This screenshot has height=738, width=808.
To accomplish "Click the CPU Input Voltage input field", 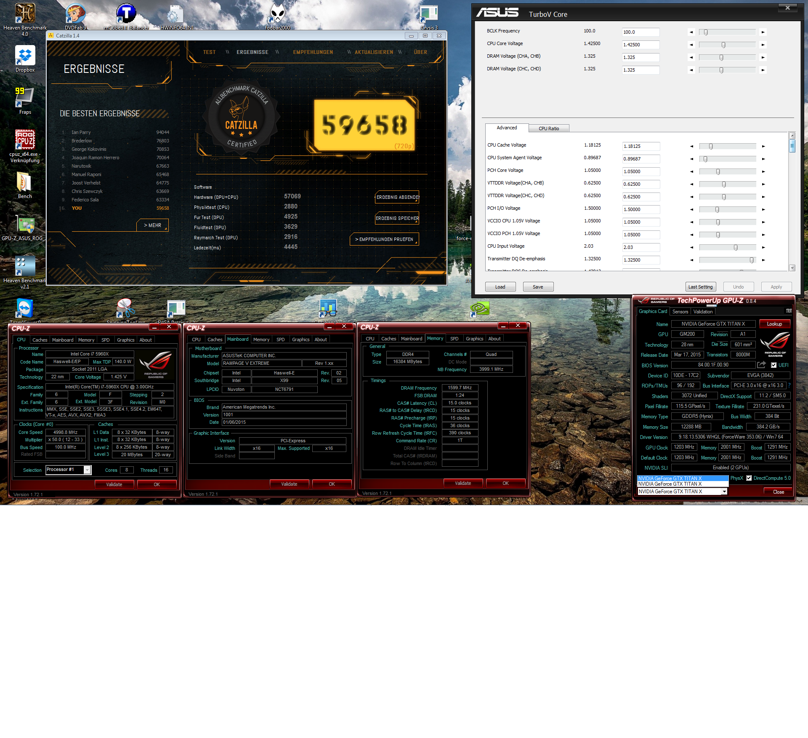I will coord(641,247).
